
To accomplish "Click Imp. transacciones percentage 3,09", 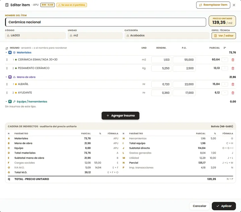I will coord(213,168).
